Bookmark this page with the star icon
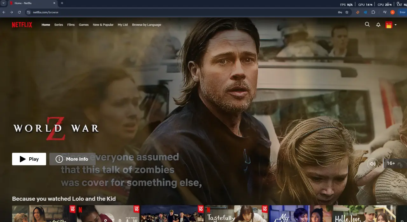 pos(347,12)
